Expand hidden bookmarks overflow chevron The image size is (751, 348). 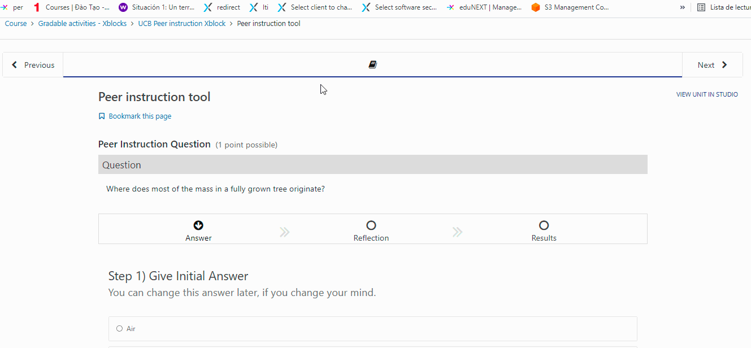(x=682, y=7)
